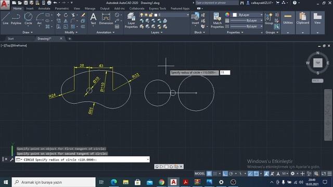Click the keyword search field
The width and height of the screenshot is (333, 187).
[x=217, y=3]
